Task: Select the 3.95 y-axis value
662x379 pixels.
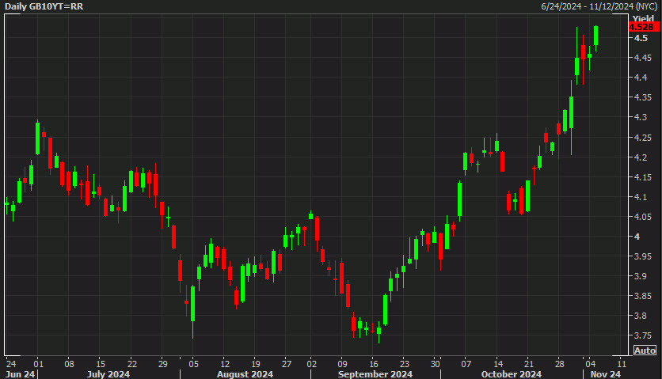Action: coord(642,256)
